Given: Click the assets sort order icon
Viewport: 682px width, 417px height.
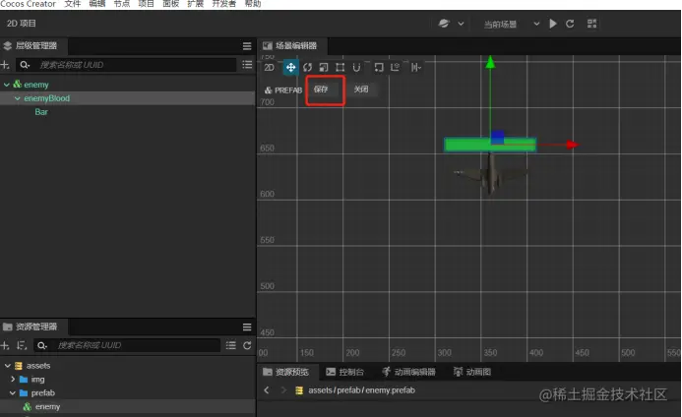Looking at the screenshot, I should [22, 345].
